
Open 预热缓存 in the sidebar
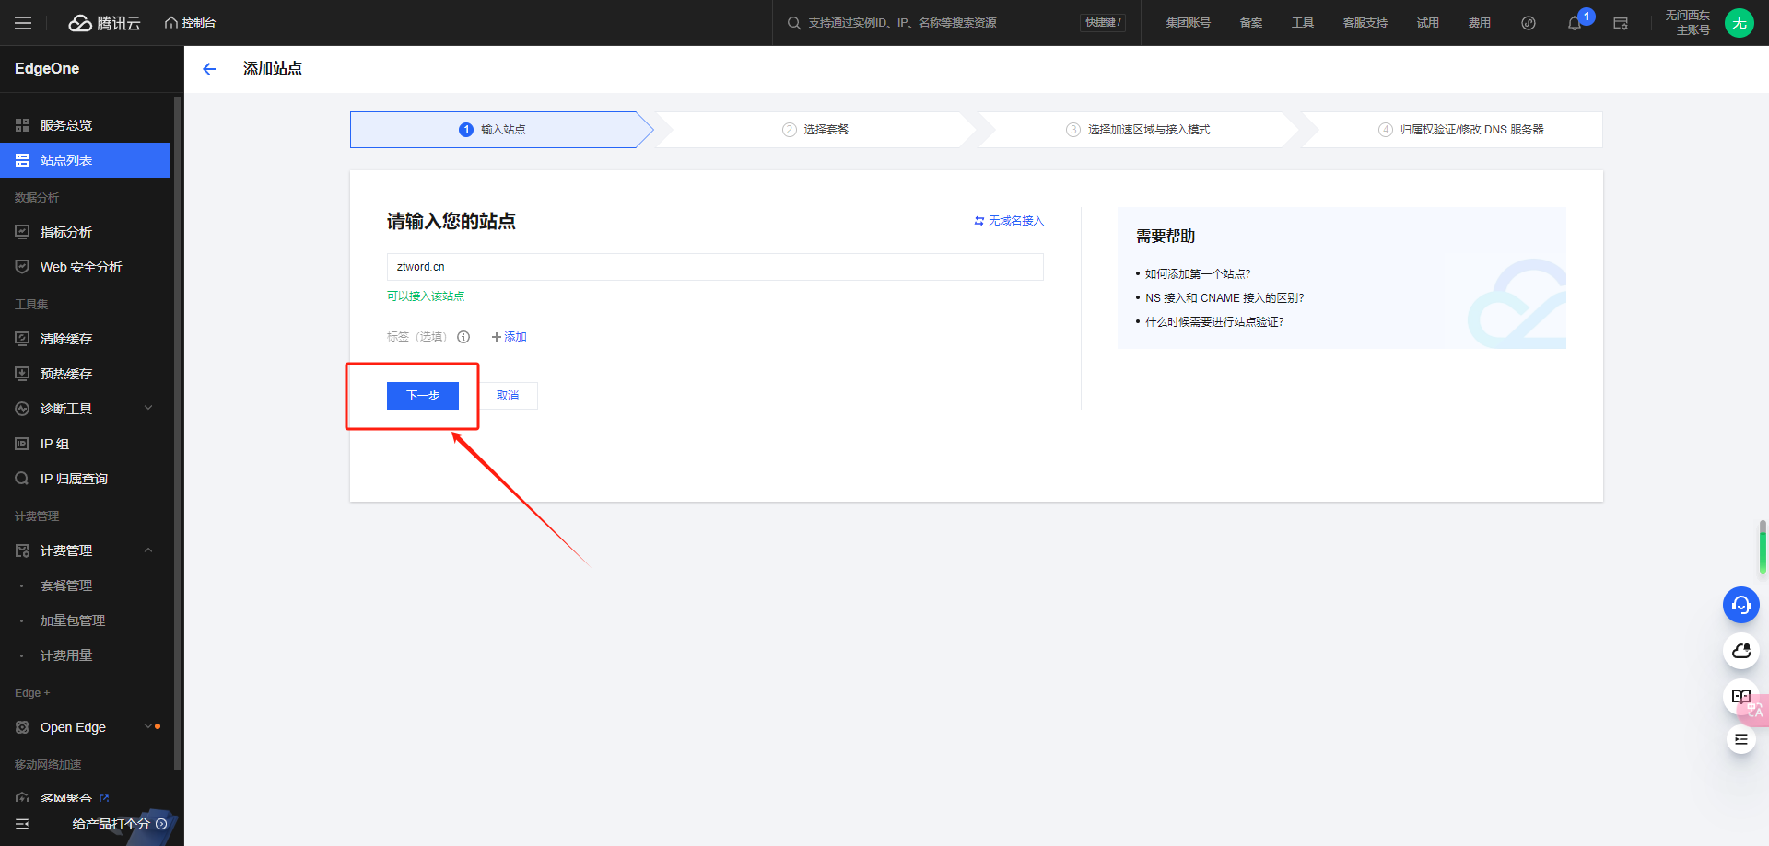pyautogui.click(x=85, y=374)
